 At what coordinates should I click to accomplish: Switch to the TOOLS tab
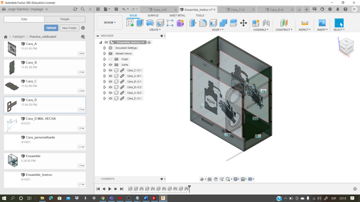[200, 15]
